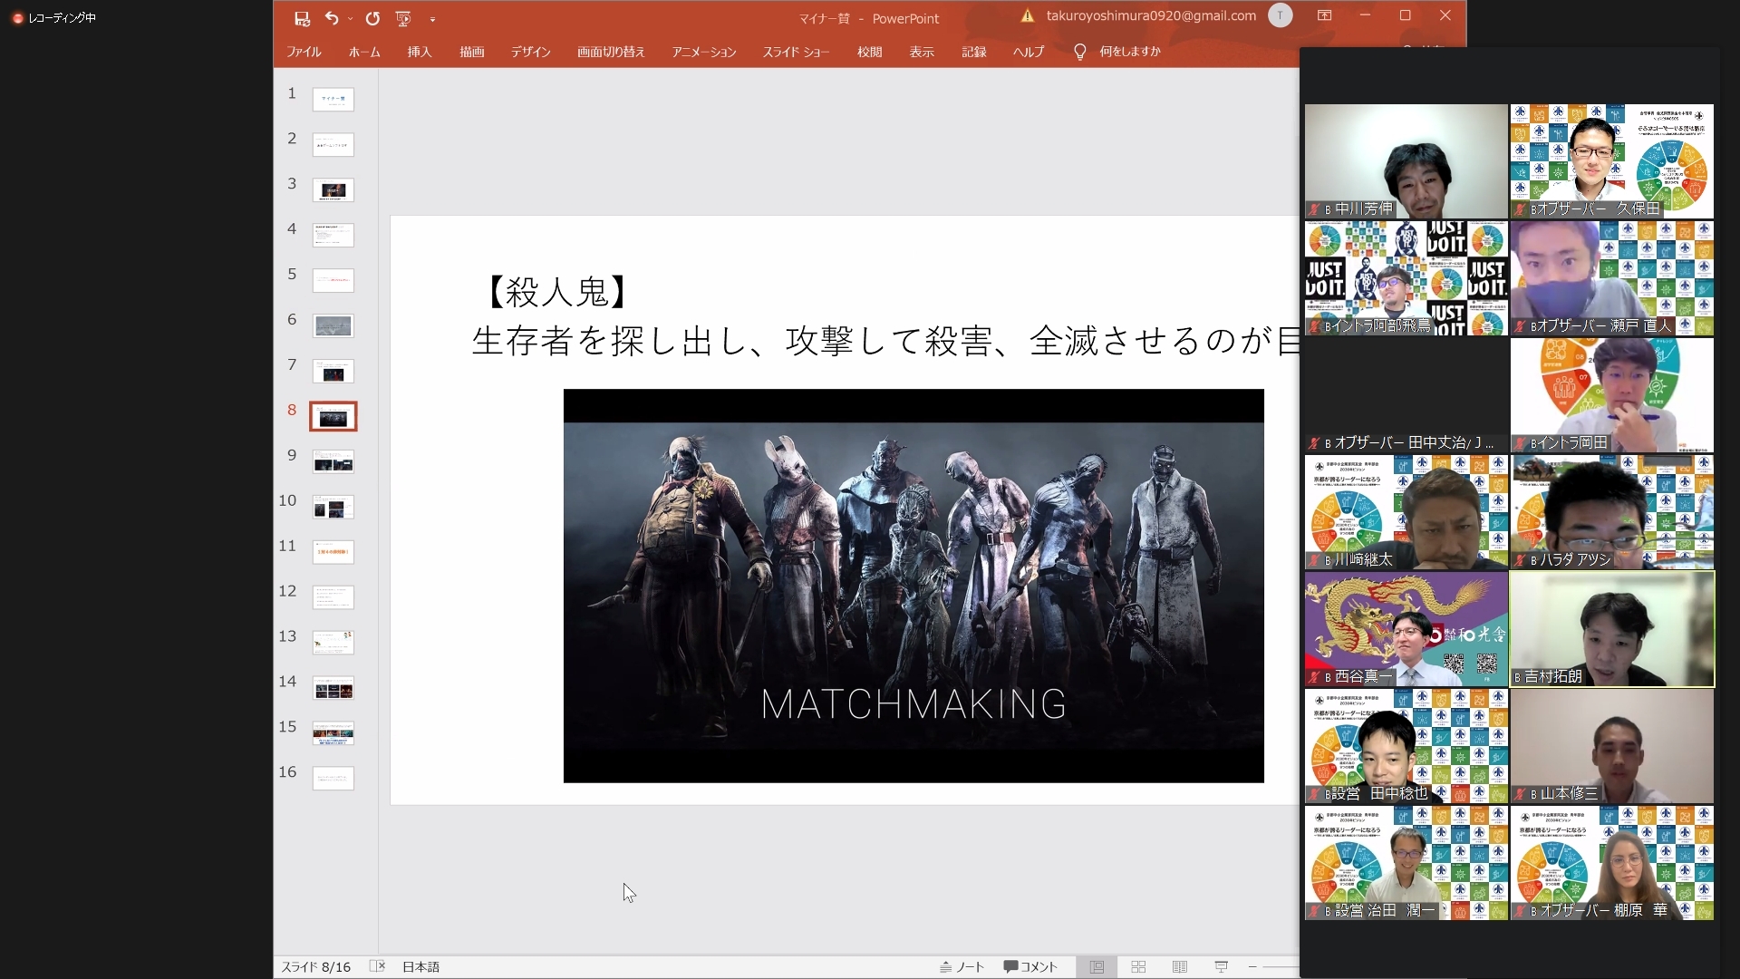Toggle the Comments (コメント) pane
Viewport: 1740px width, 979px height.
[1030, 967]
